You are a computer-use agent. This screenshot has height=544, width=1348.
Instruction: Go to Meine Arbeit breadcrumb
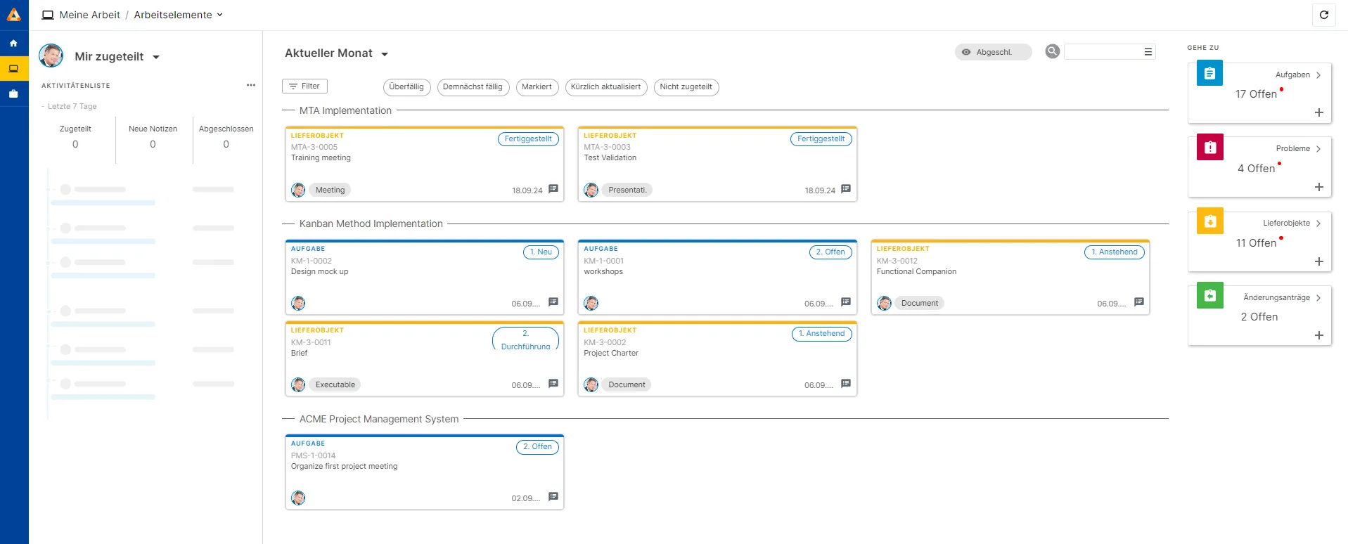(x=89, y=15)
